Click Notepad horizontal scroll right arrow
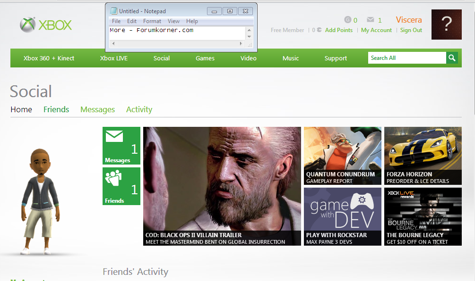 [x=241, y=43]
